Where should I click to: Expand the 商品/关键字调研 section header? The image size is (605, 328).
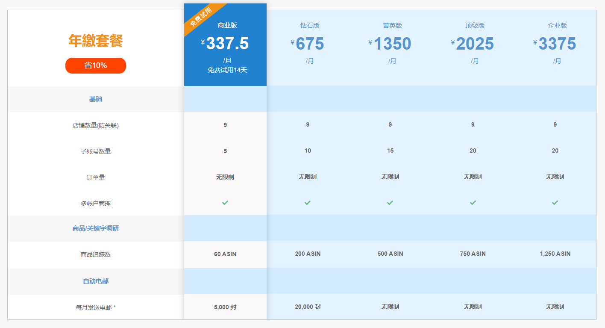96,228
